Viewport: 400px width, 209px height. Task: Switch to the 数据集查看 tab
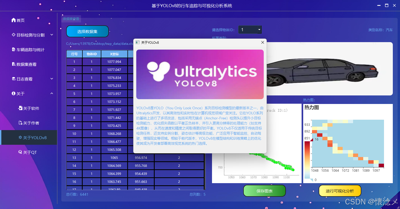point(71,19)
